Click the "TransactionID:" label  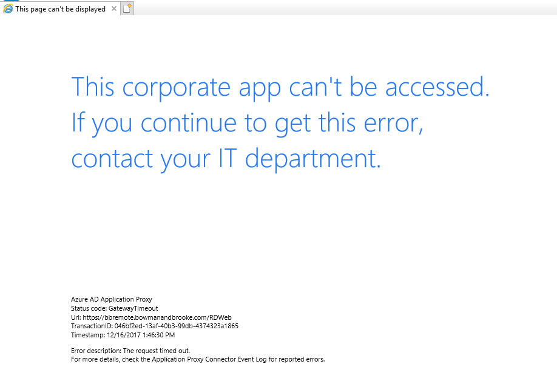tap(92, 326)
